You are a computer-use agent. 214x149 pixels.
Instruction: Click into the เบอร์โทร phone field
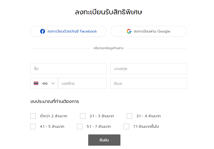tap(82, 83)
